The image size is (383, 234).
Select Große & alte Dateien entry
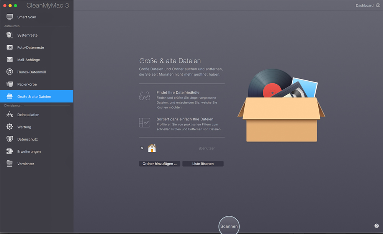(x=37, y=96)
